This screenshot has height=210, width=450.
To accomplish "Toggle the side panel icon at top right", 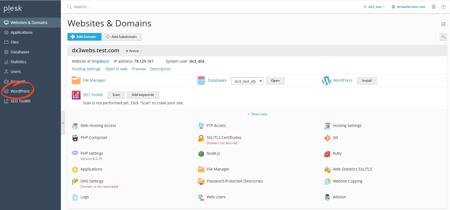I will click(443, 24).
